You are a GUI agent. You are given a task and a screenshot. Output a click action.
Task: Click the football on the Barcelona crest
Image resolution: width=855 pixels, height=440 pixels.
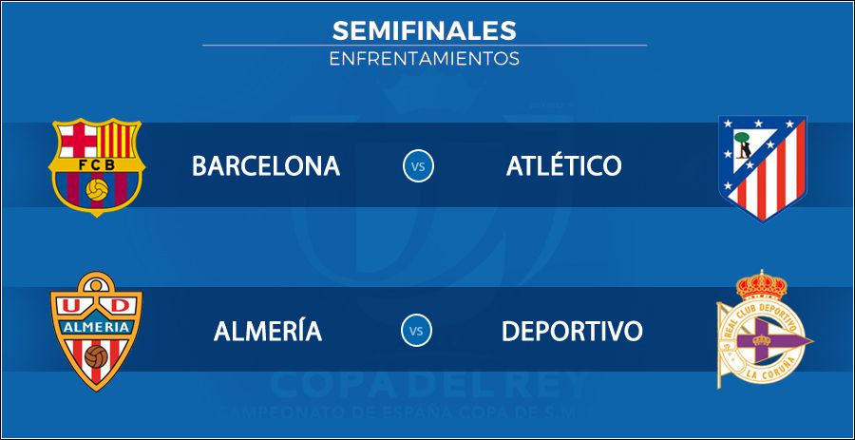tap(97, 189)
